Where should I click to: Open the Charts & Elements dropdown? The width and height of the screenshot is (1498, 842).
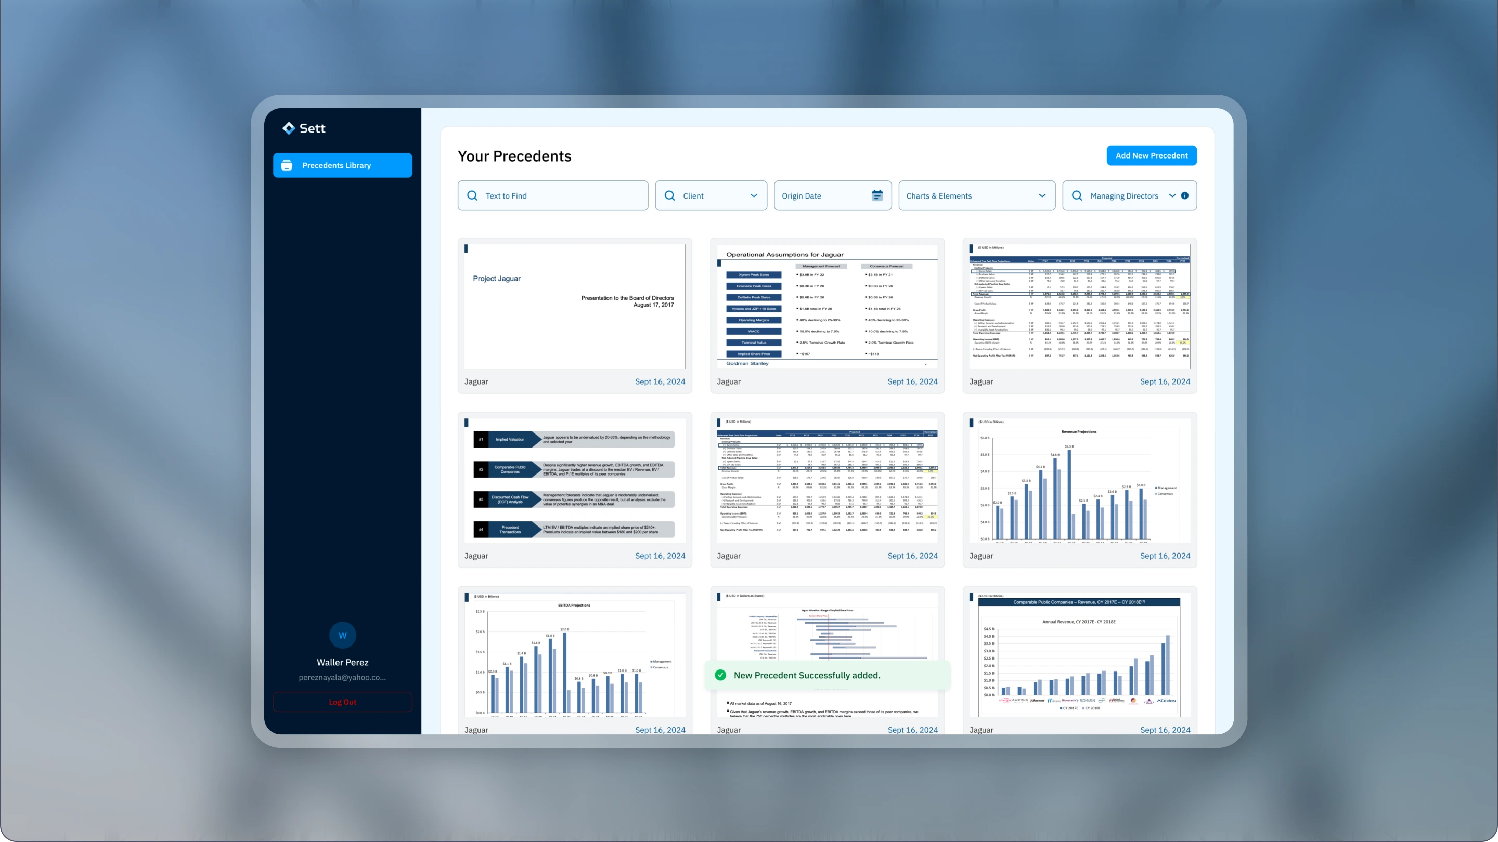pyautogui.click(x=976, y=196)
